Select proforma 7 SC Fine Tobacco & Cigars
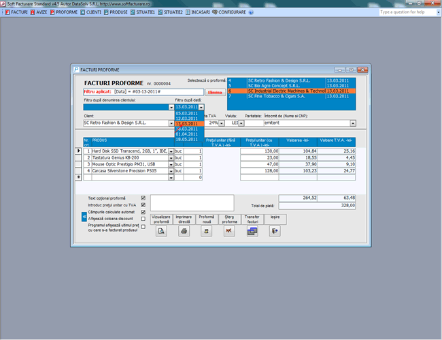Viewport: 442px width, 340px height. coord(292,96)
